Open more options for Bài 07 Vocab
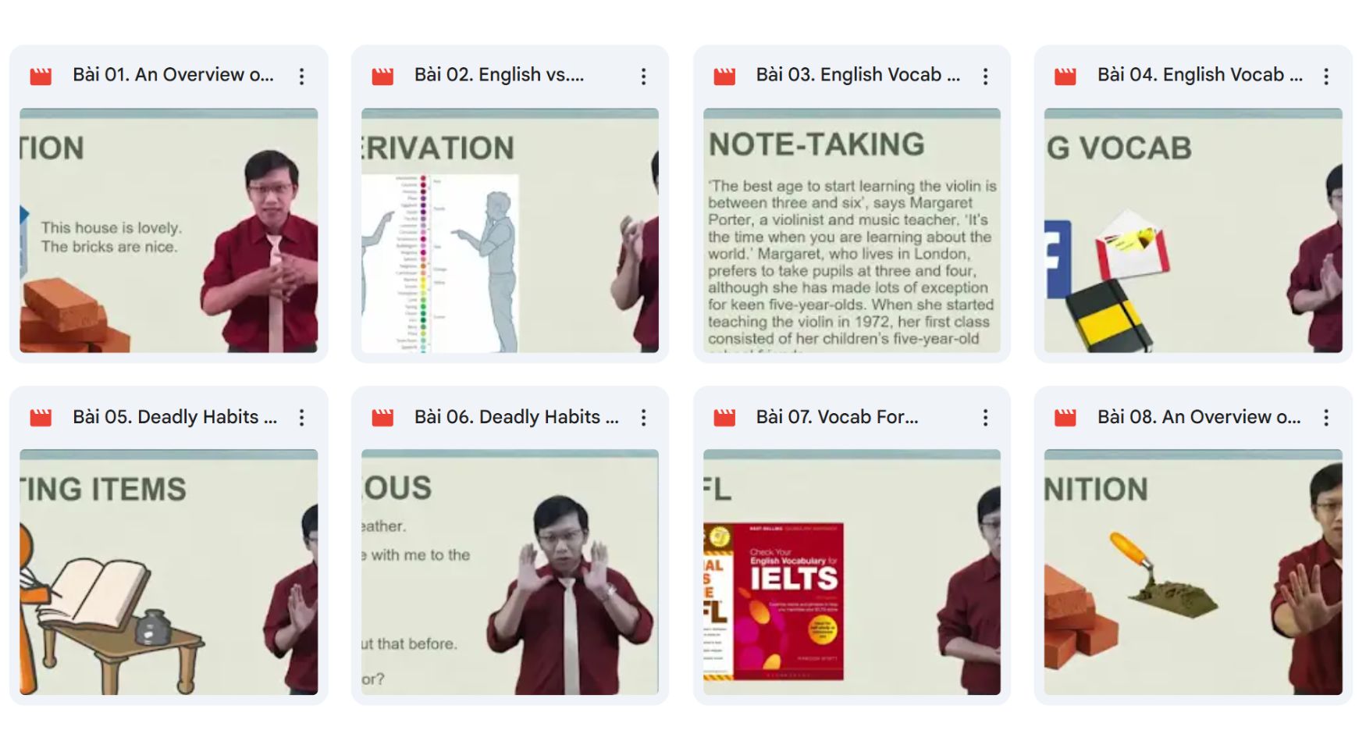 pos(985,418)
